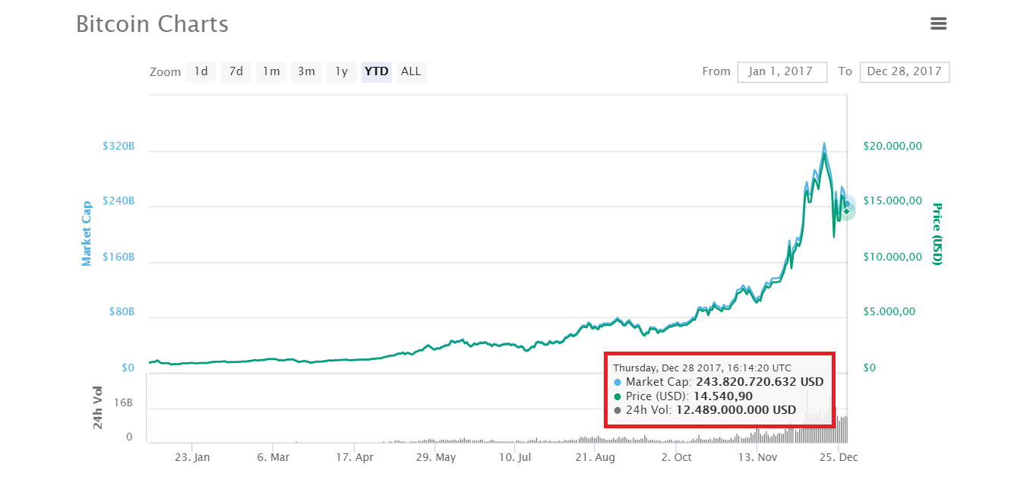Screen dimensions: 1011x486
Task: Click the To date field showing Dec 28, 2017
Action: 904,71
